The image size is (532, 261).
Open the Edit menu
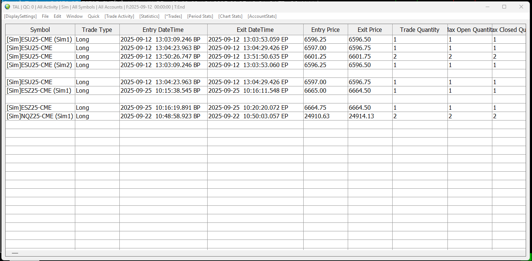coord(57,16)
